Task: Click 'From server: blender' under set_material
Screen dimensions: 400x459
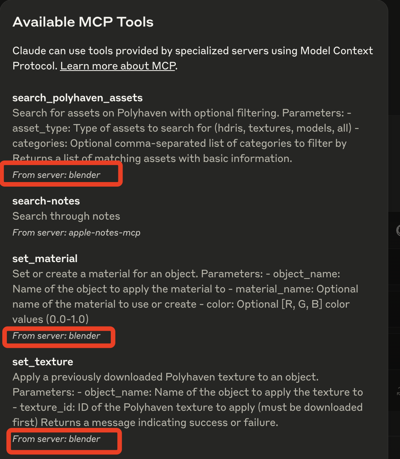Action: click(57, 336)
